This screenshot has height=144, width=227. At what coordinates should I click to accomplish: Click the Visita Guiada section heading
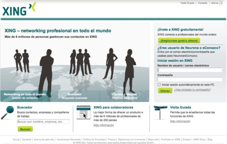[181, 107]
